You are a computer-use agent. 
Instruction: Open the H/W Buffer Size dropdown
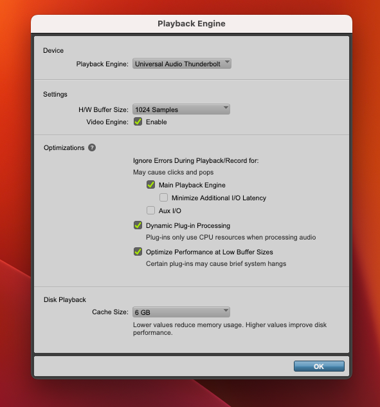tap(181, 109)
